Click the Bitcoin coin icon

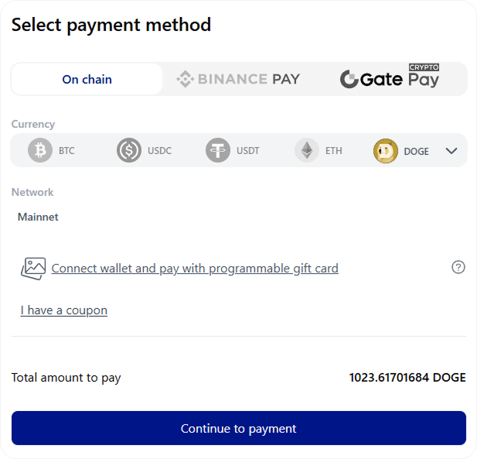click(x=40, y=150)
